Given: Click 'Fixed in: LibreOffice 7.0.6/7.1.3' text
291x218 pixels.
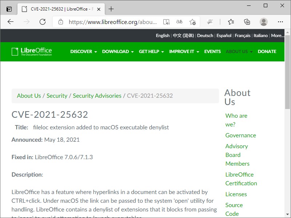Looking at the screenshot, I should point(52,157).
